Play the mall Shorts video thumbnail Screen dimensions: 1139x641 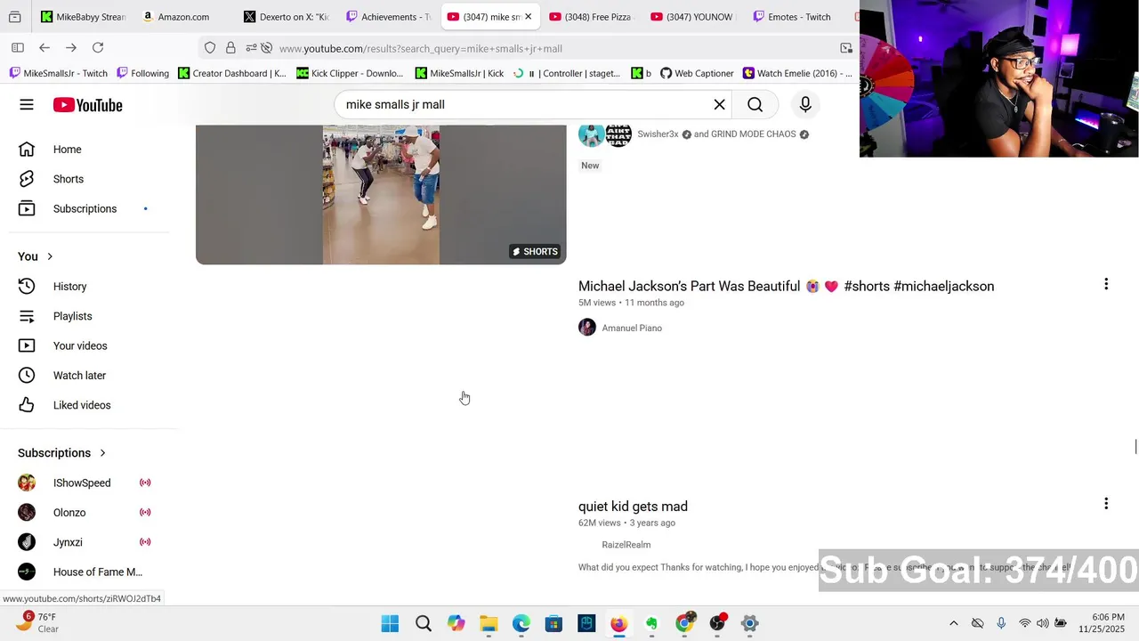381,194
